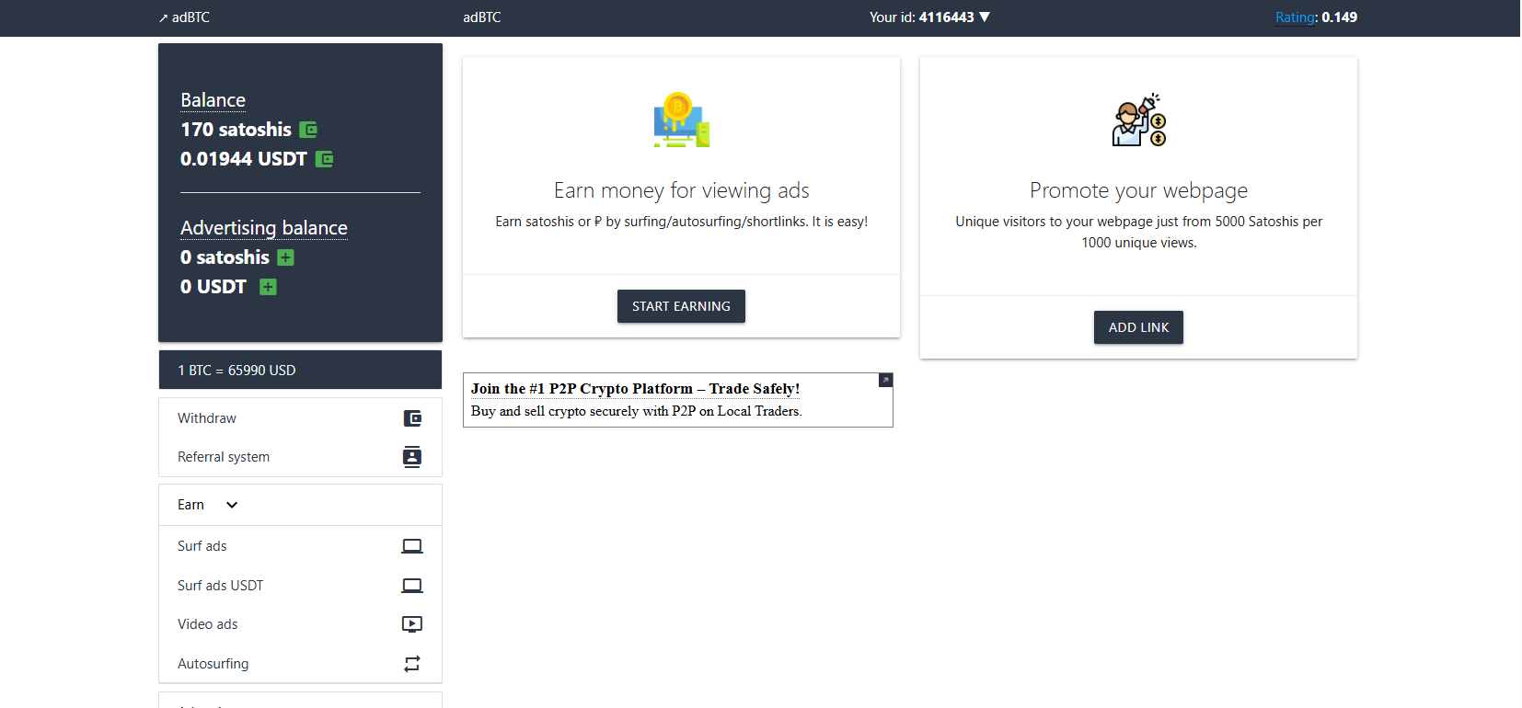The width and height of the screenshot is (1522, 708).
Task: Go to Surf ads
Action: 300,546
